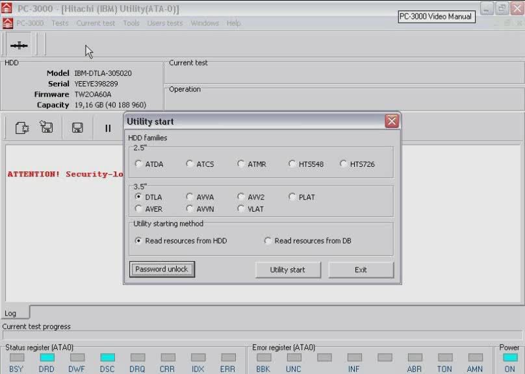This screenshot has width=525, height=374.
Task: Open the Windows menu
Action: [x=205, y=23]
